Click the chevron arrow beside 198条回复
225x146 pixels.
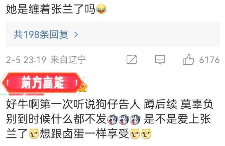pyautogui.click(x=76, y=35)
